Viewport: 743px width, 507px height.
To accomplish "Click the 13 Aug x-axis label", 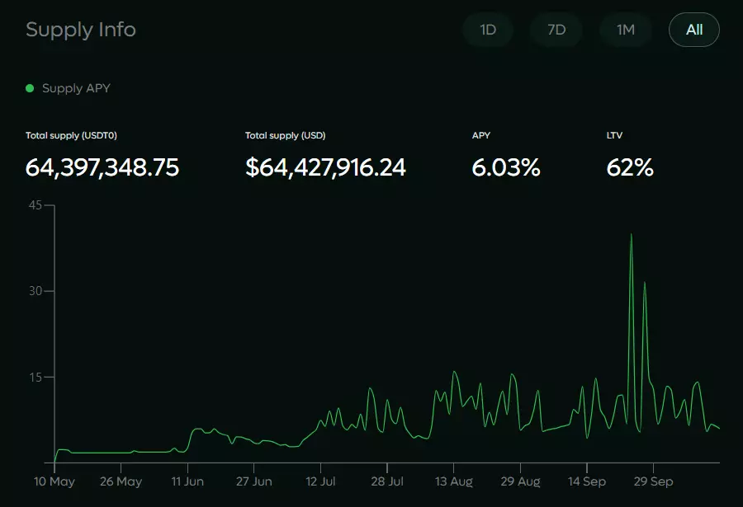I will [453, 481].
